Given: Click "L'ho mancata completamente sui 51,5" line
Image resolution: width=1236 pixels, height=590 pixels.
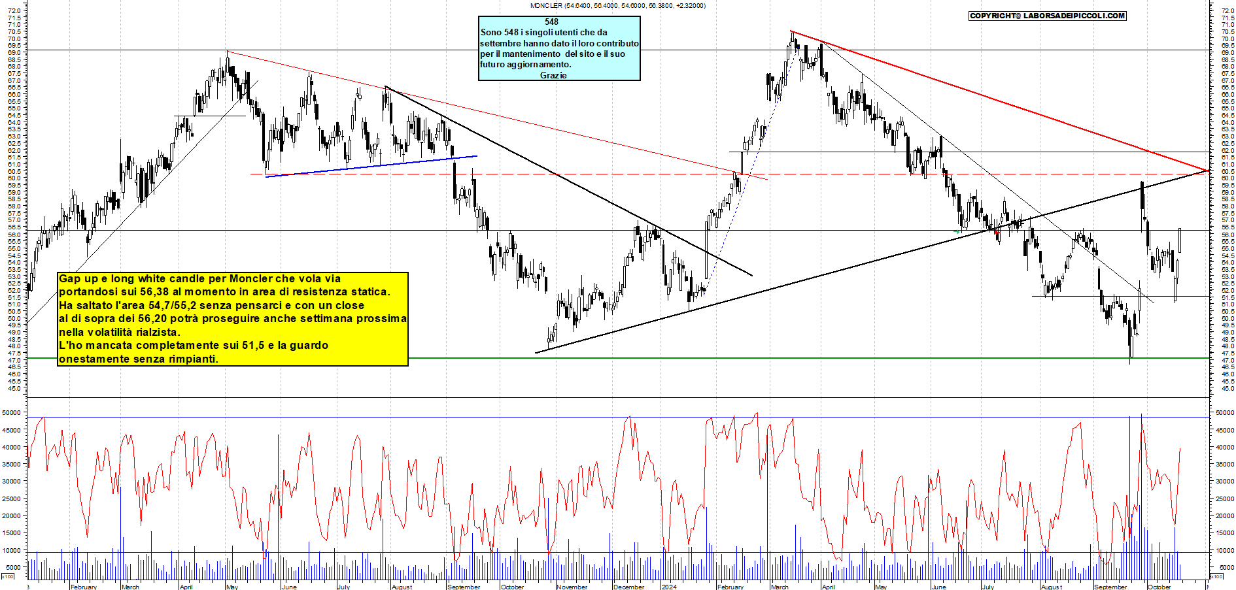Looking at the screenshot, I should [194, 345].
